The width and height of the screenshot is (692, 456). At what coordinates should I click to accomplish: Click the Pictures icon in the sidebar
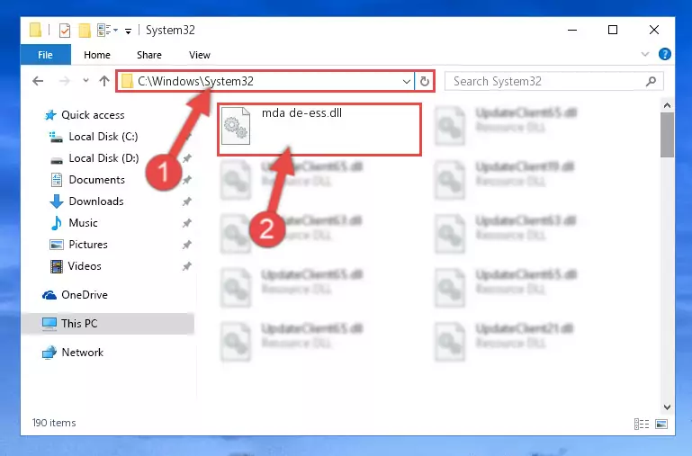56,245
